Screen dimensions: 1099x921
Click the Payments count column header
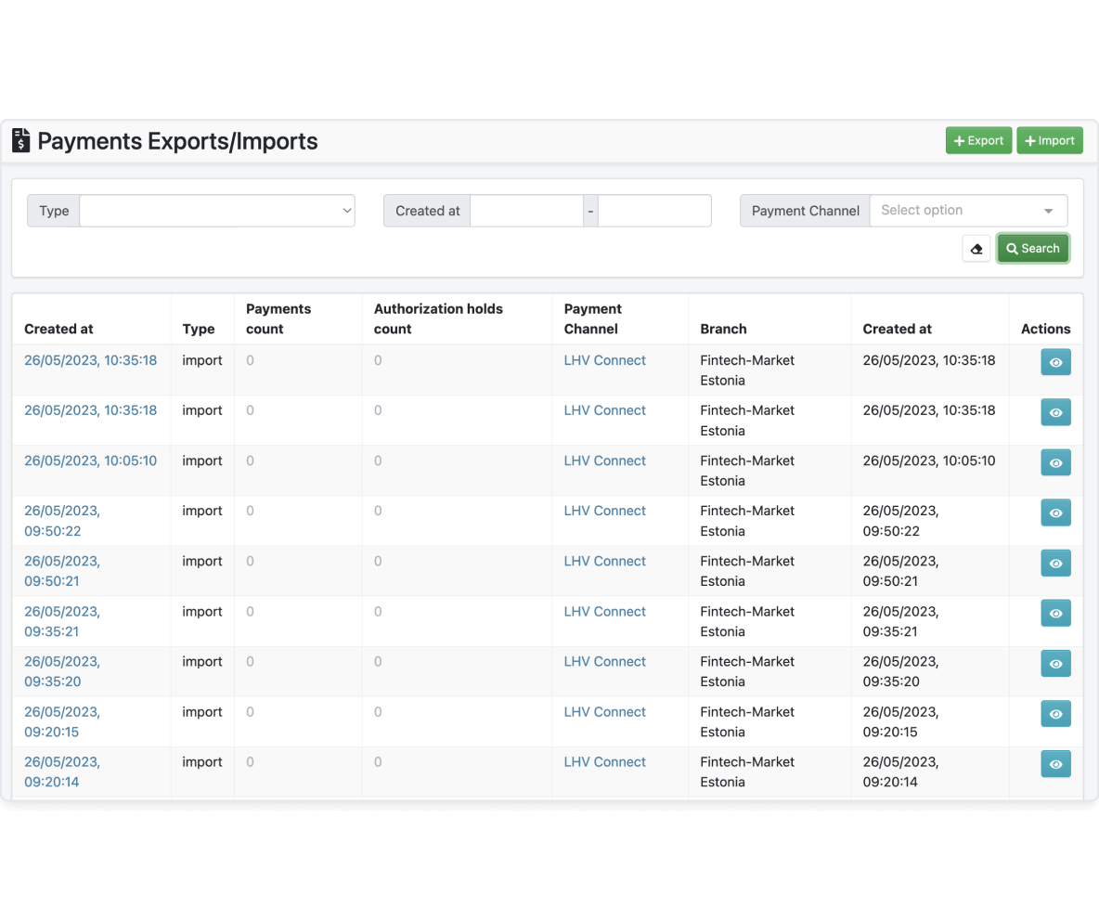point(278,319)
